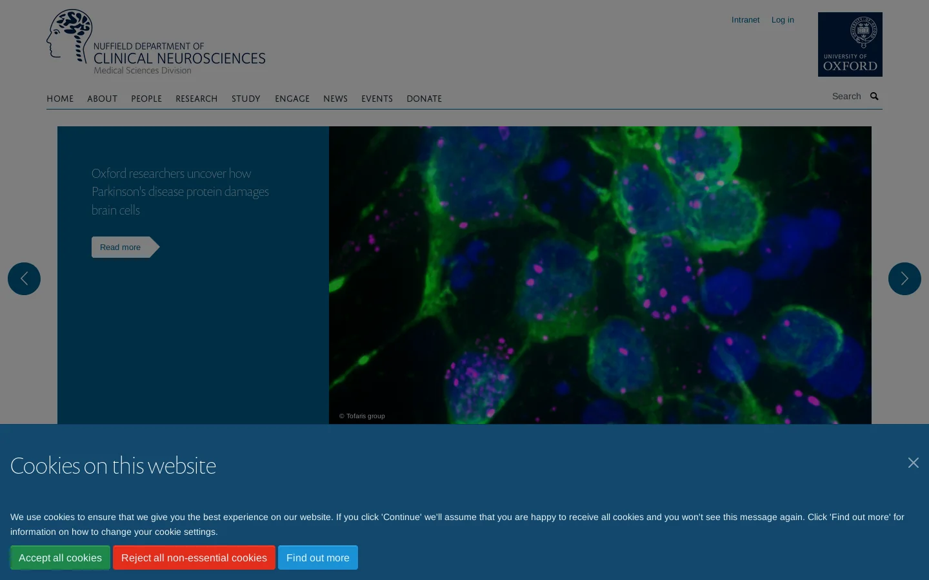Open the Home menu item

click(60, 99)
